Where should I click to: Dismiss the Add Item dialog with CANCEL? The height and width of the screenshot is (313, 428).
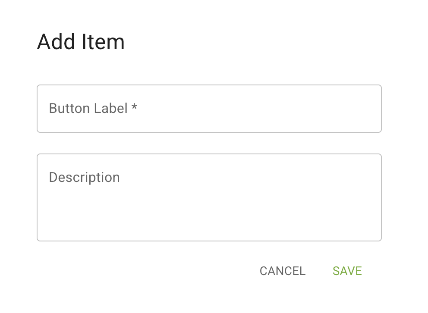pyautogui.click(x=283, y=271)
